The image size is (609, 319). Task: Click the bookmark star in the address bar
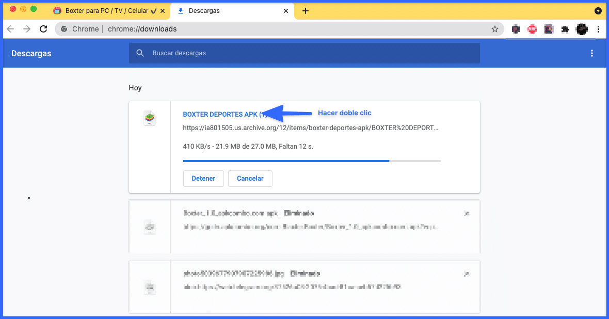coord(495,29)
